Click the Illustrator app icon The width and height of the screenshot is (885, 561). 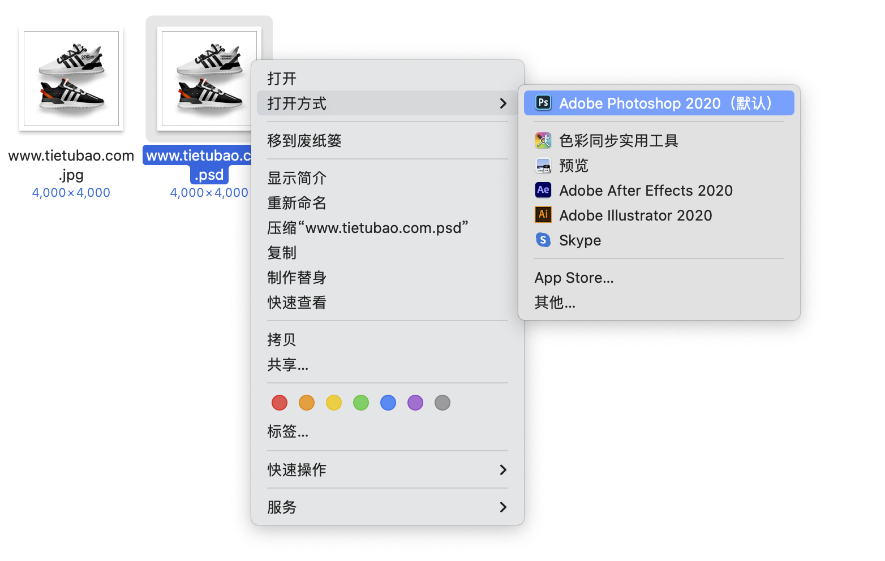(x=543, y=215)
